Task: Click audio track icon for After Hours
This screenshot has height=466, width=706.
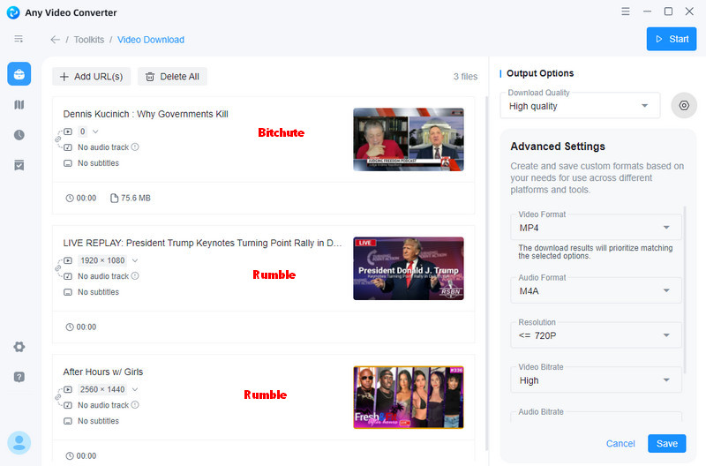Action: point(68,405)
